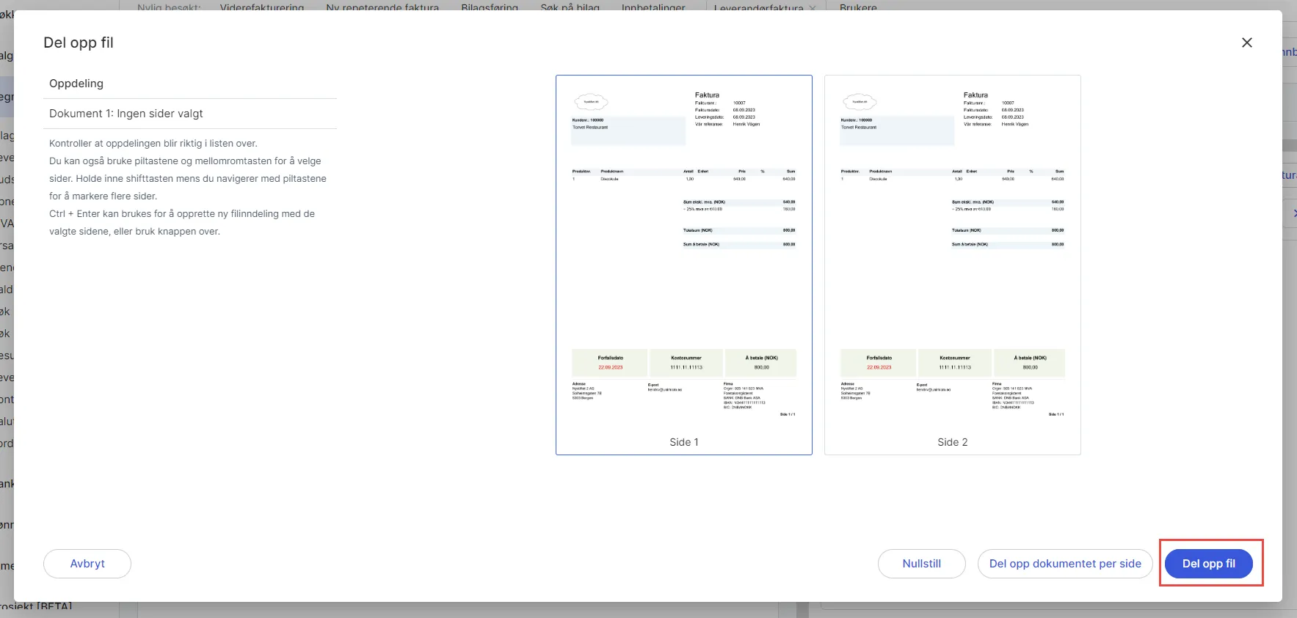Select the Side 1 page thumbnail
The height and width of the screenshot is (618, 1297).
[684, 265]
